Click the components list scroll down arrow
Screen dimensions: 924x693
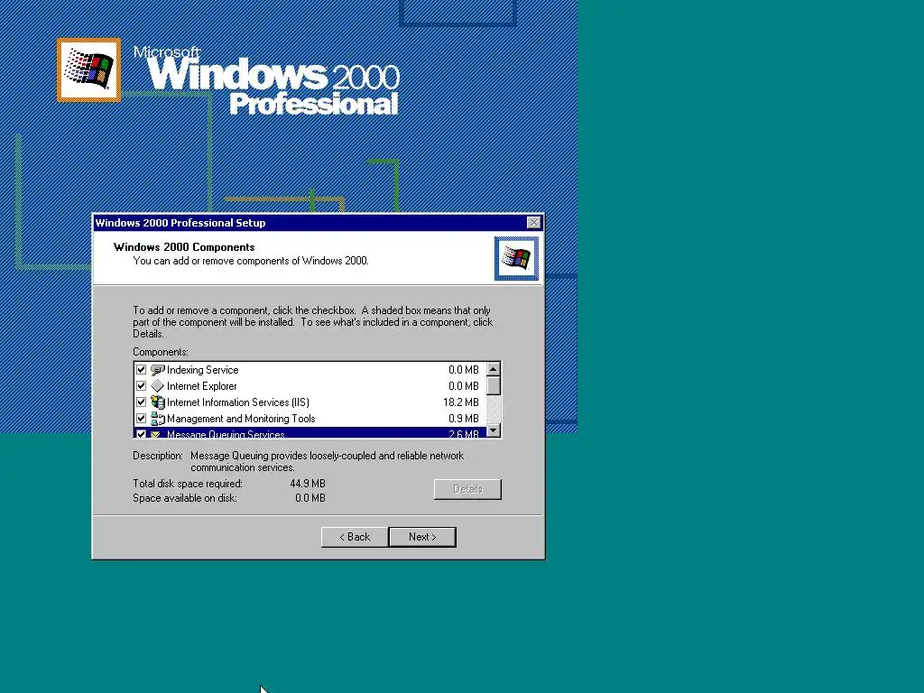coord(494,430)
